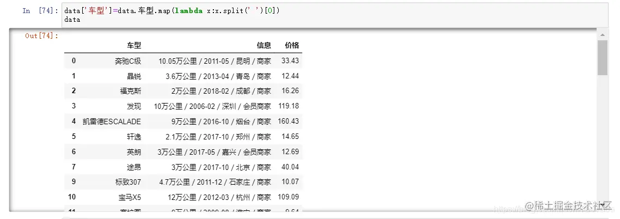Click info cell 9万公里 / 2016-10 / 烟台

click(221, 121)
